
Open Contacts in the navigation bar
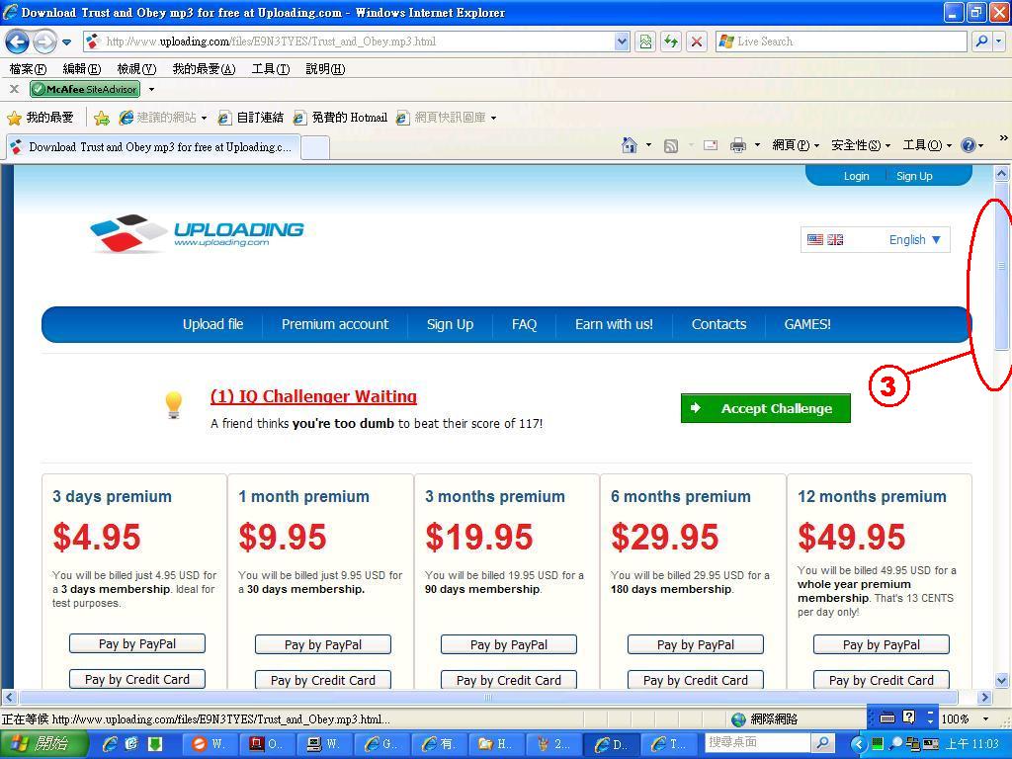719,324
